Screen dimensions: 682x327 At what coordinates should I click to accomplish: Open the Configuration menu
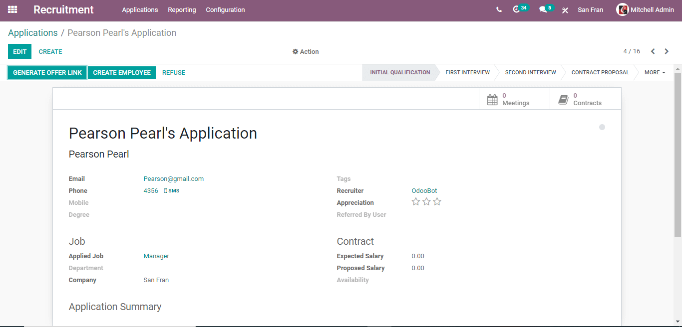tap(225, 9)
